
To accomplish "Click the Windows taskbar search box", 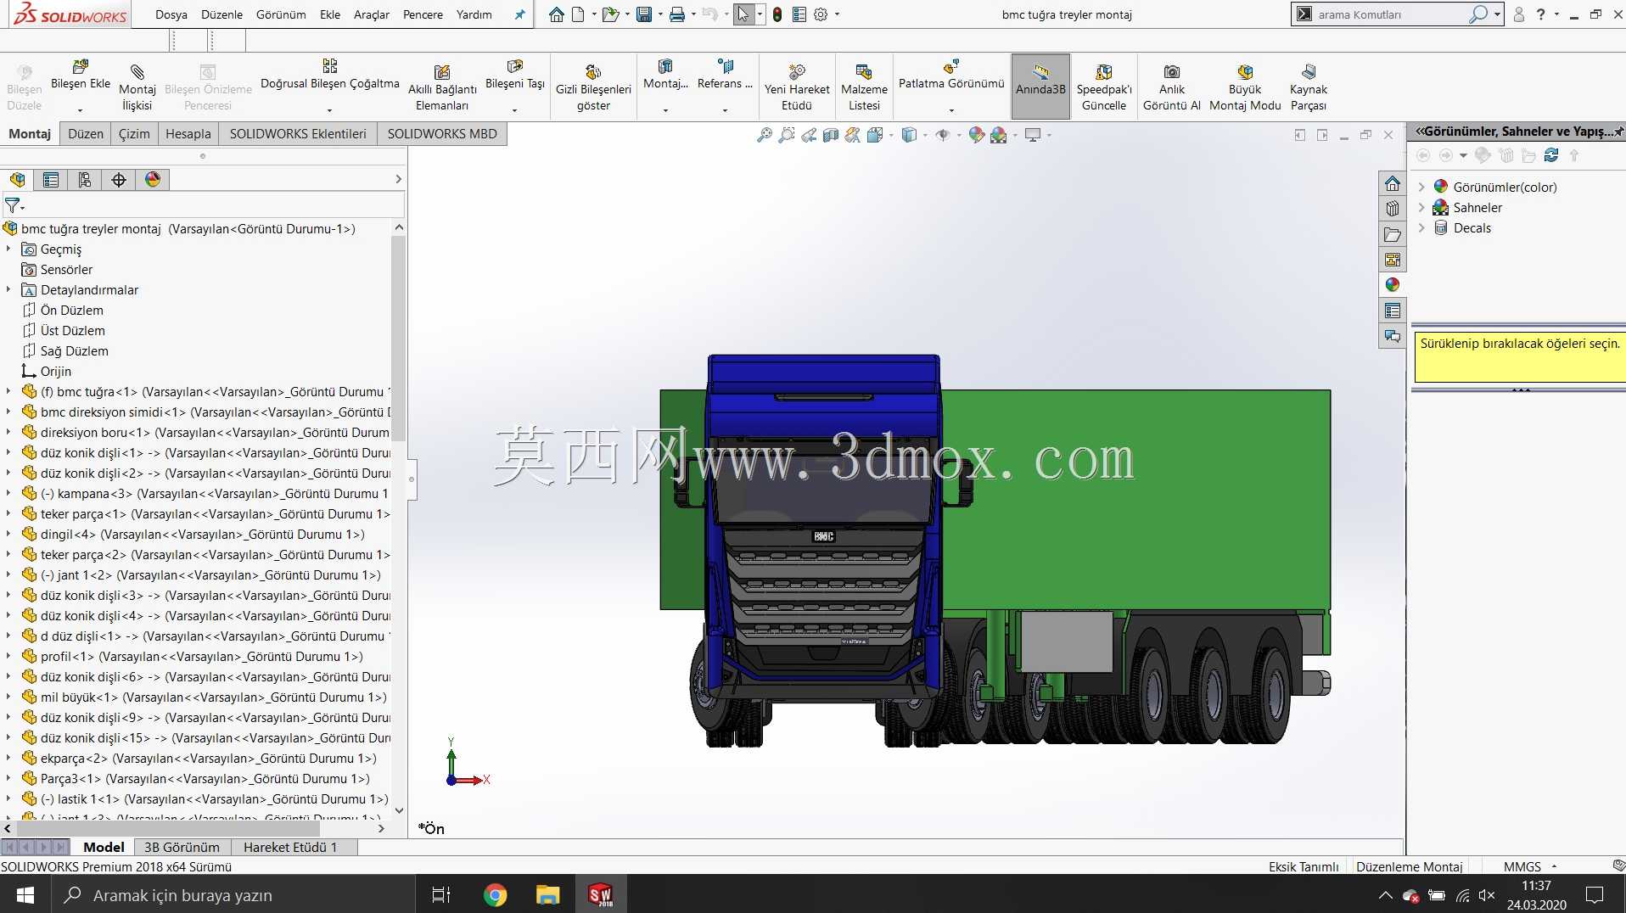I will point(233,895).
